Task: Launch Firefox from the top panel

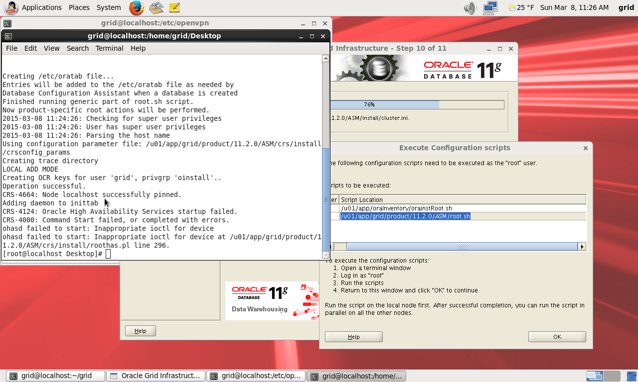Action: [x=136, y=7]
